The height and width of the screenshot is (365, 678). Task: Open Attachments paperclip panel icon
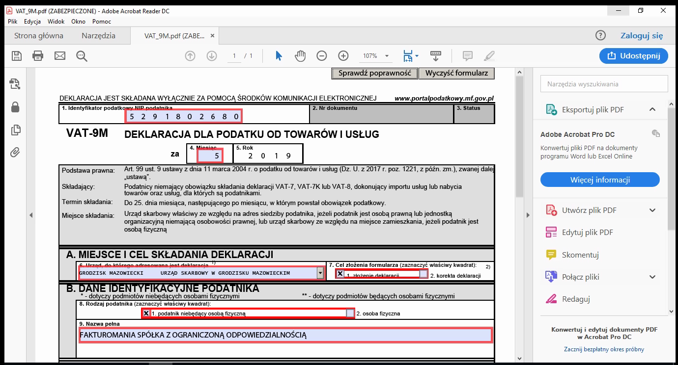[x=15, y=152]
